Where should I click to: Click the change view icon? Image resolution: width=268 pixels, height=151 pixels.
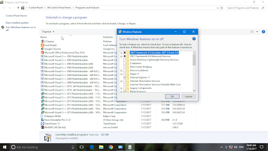pos(253,32)
